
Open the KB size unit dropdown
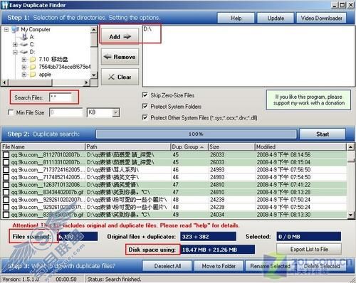pos(115,112)
